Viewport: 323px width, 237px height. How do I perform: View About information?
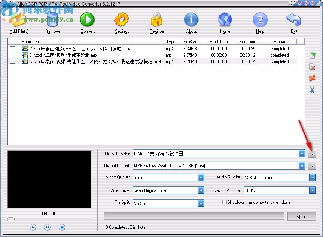[191, 20]
